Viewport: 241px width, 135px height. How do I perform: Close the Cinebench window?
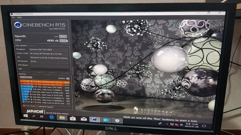pyautogui.click(x=219, y=13)
